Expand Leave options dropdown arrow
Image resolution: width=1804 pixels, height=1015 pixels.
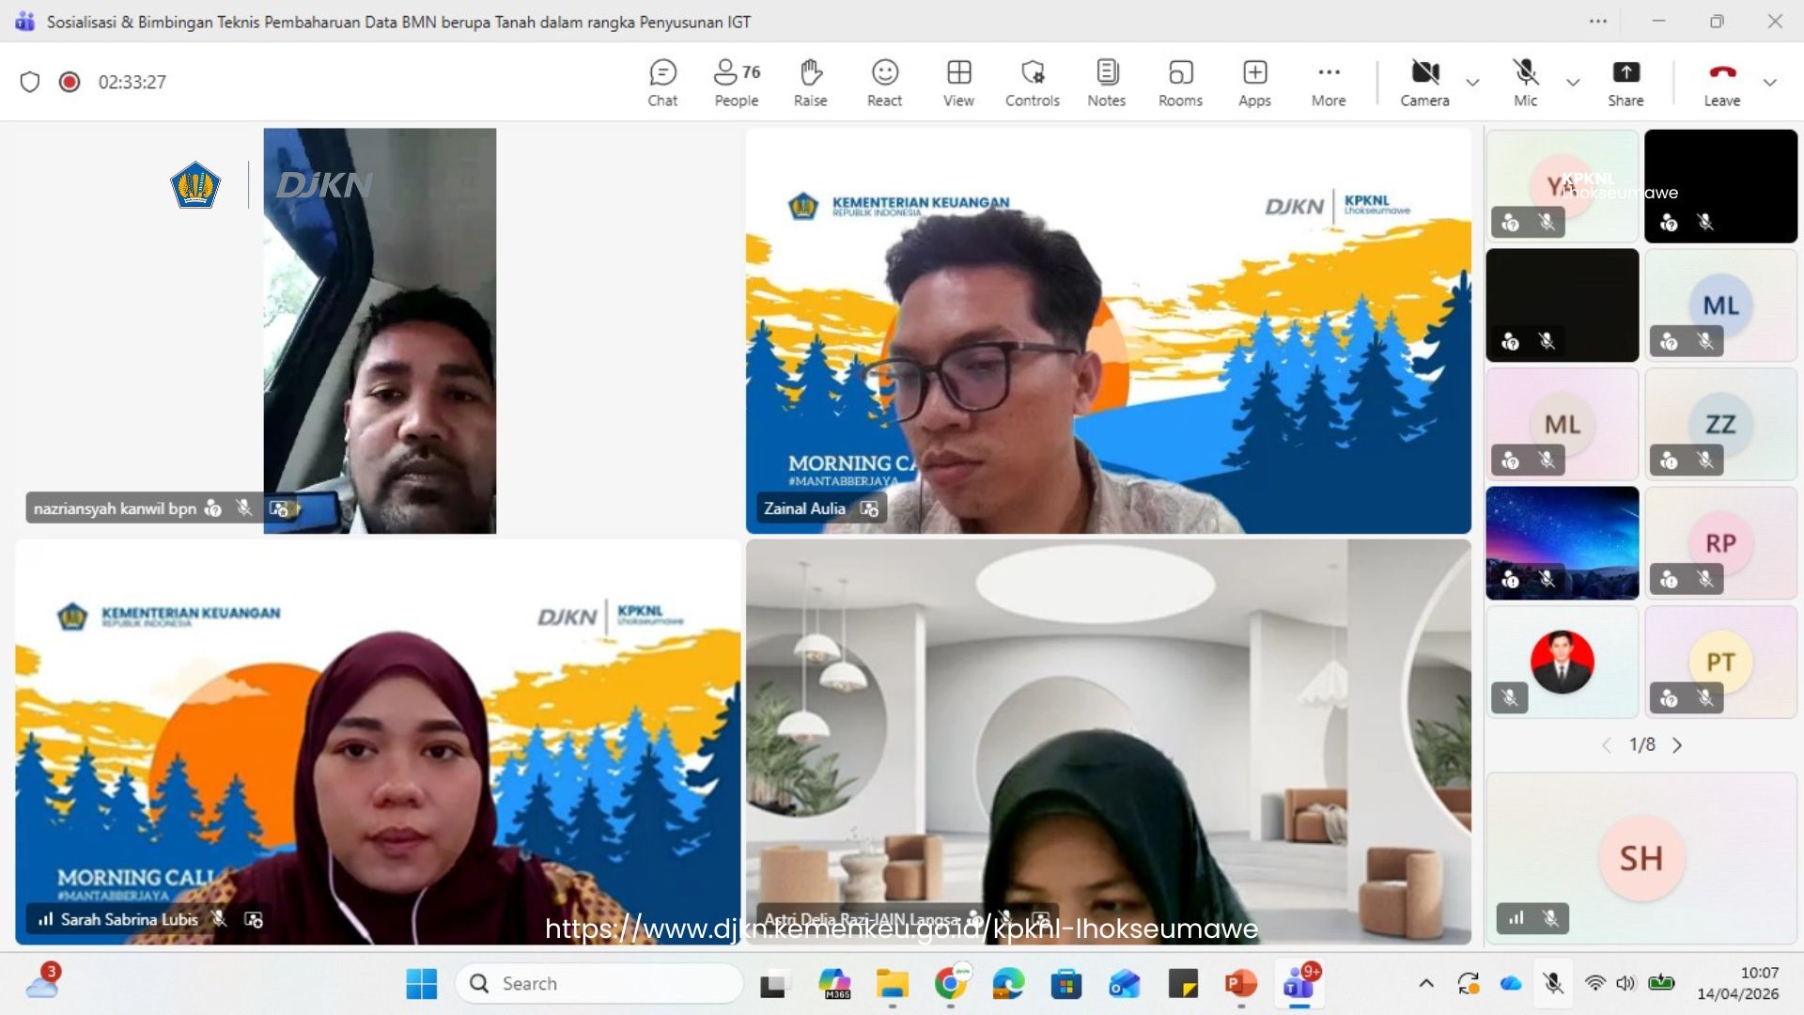click(1770, 83)
